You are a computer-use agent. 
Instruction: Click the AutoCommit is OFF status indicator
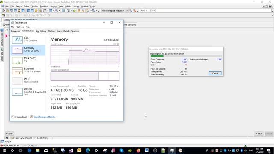point(10,145)
